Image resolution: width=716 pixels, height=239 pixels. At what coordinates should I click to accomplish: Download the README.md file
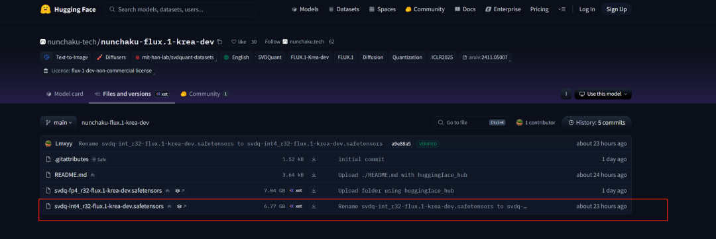tap(314, 175)
